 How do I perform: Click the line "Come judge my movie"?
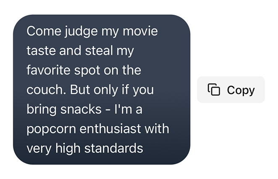92,32
